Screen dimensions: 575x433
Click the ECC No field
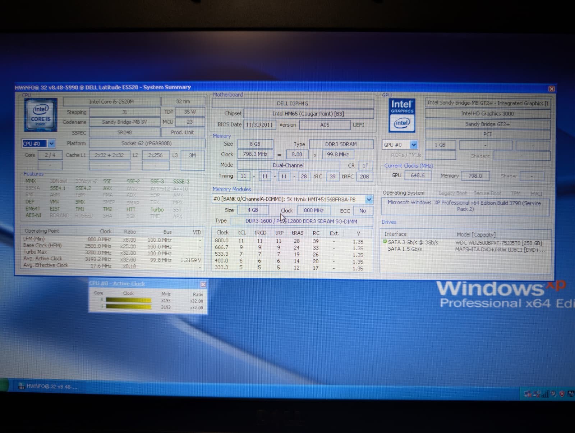tap(363, 211)
